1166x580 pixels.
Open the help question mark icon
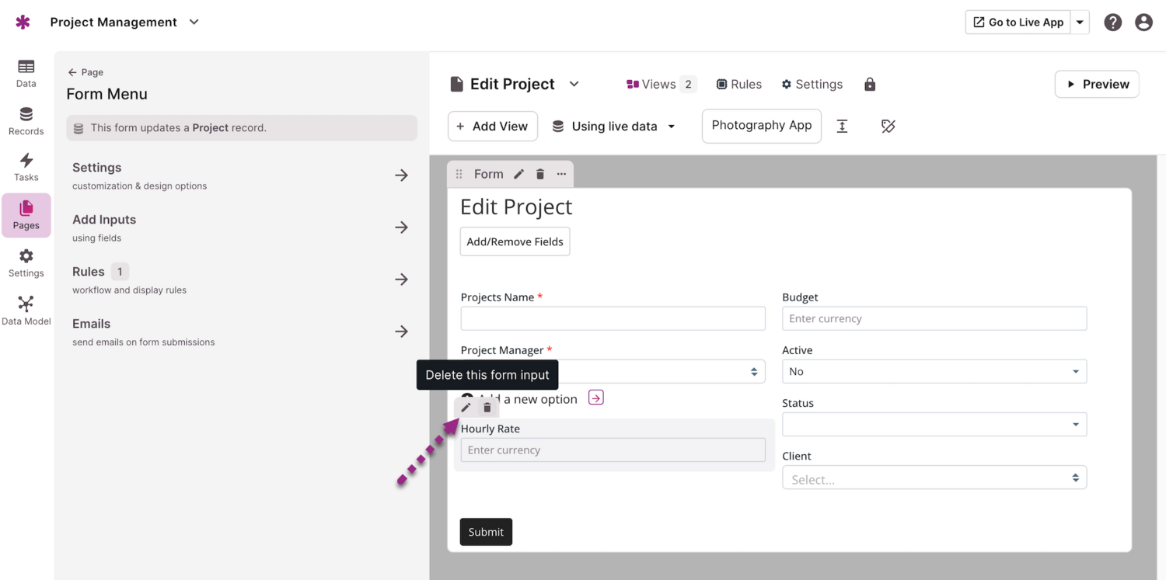(1112, 22)
